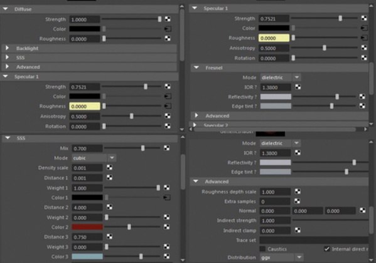Click the red Color 2 swatch
Screen dimensions: 376x263
pos(87,227)
